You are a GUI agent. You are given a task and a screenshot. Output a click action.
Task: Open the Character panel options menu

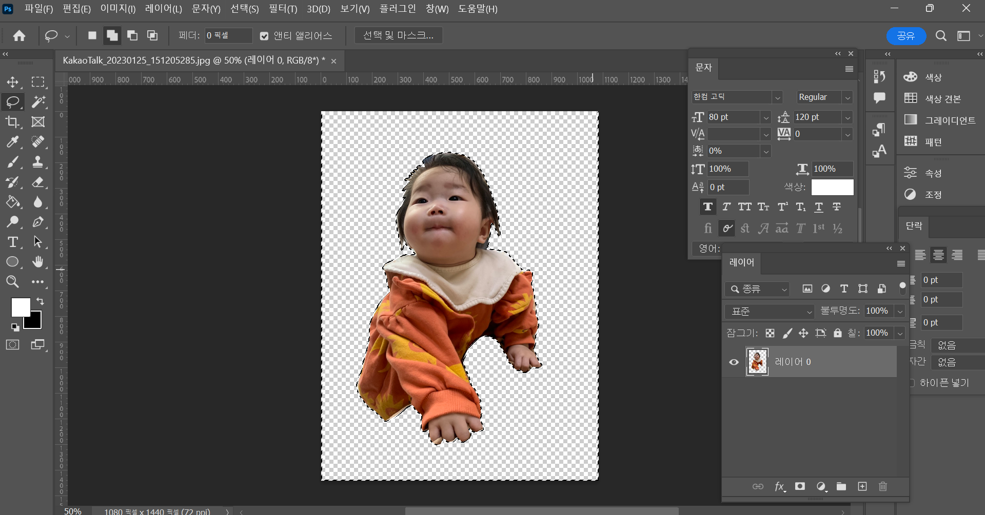click(849, 69)
